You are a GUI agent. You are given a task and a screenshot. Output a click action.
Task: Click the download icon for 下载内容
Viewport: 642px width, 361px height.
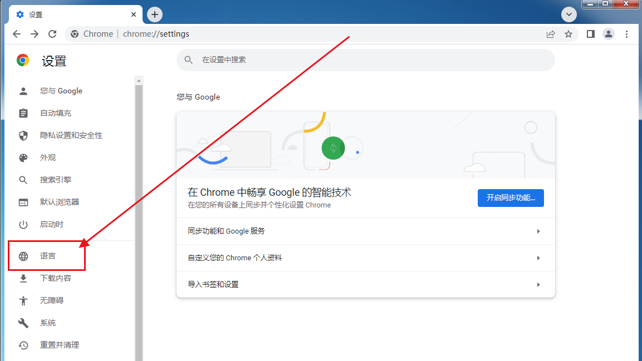(23, 279)
